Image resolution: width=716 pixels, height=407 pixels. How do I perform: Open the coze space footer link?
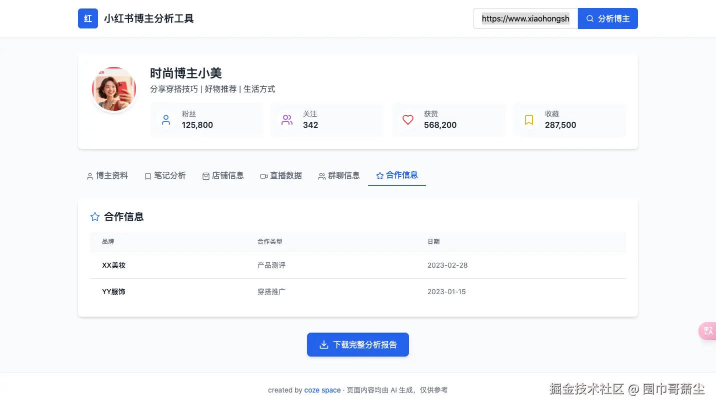click(x=322, y=390)
